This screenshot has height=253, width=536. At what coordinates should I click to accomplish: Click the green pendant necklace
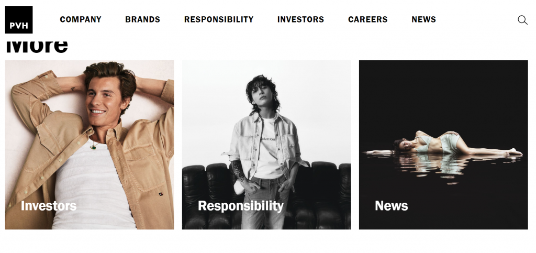[x=93, y=146]
